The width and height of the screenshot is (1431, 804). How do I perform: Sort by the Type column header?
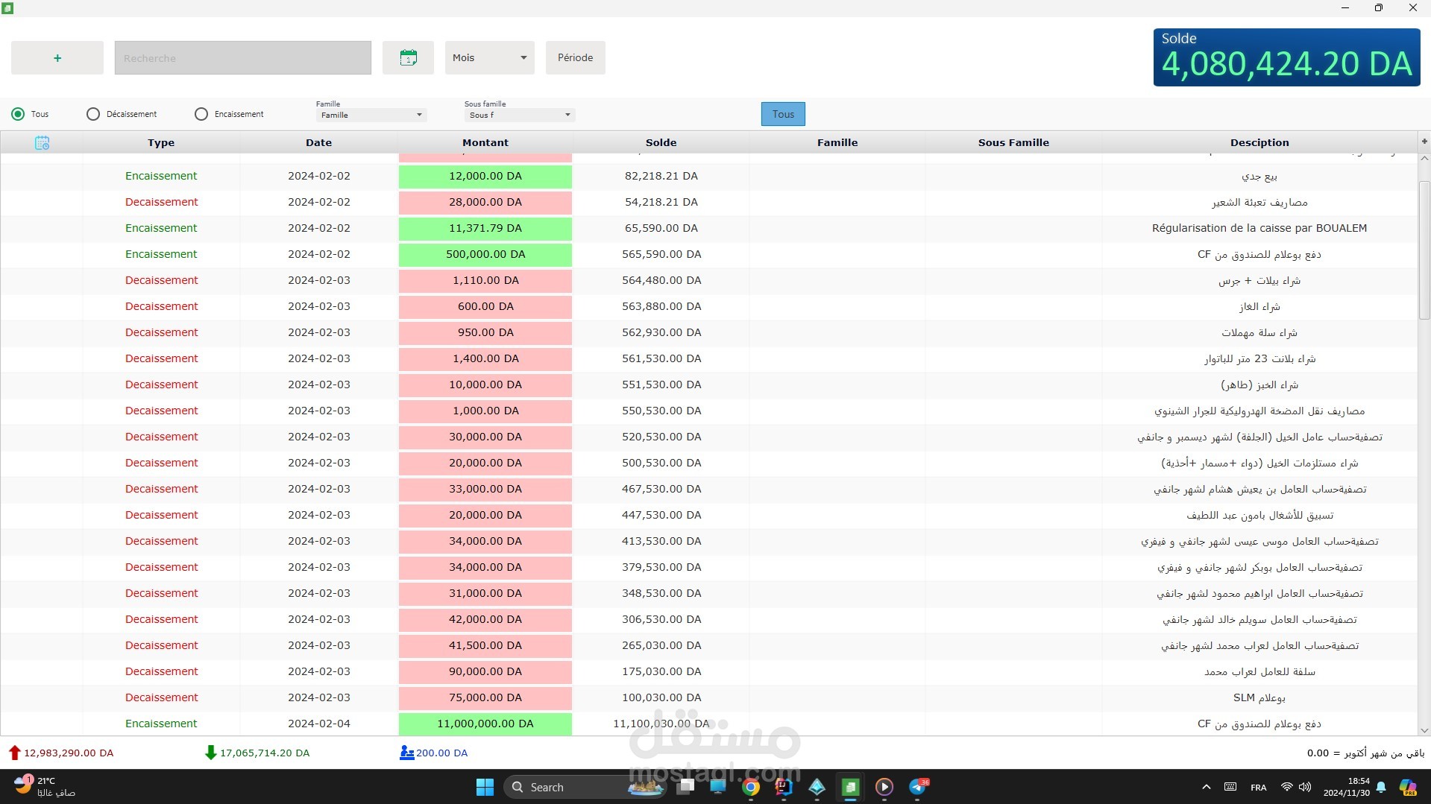(161, 142)
